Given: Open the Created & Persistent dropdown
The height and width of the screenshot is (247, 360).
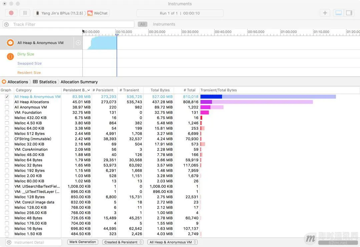Looking at the screenshot, I should coord(123,242).
